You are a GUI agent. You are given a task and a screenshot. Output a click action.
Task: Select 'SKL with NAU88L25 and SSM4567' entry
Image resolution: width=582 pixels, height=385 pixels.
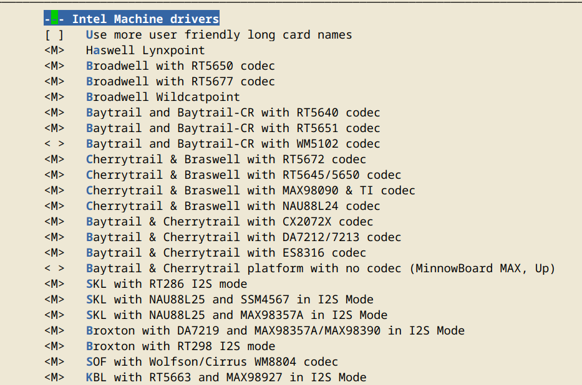pos(230,300)
